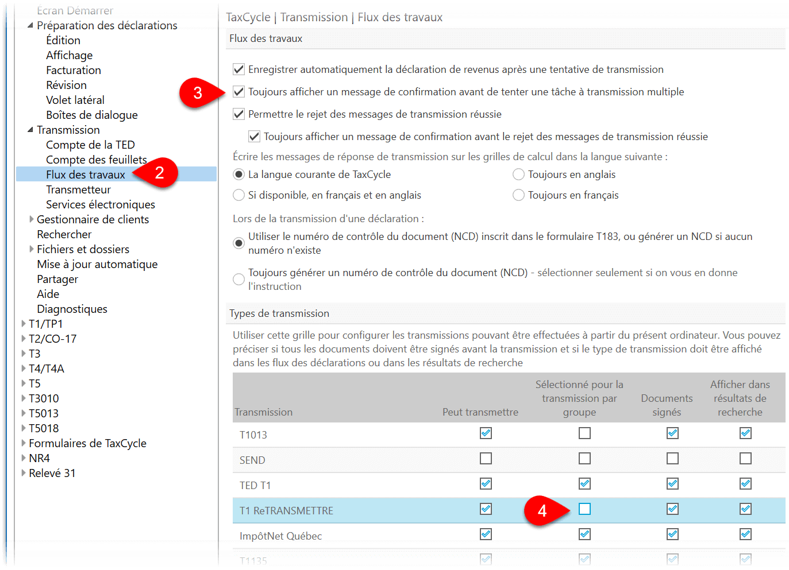Expand the T5 tree node arrow

[x=23, y=383]
